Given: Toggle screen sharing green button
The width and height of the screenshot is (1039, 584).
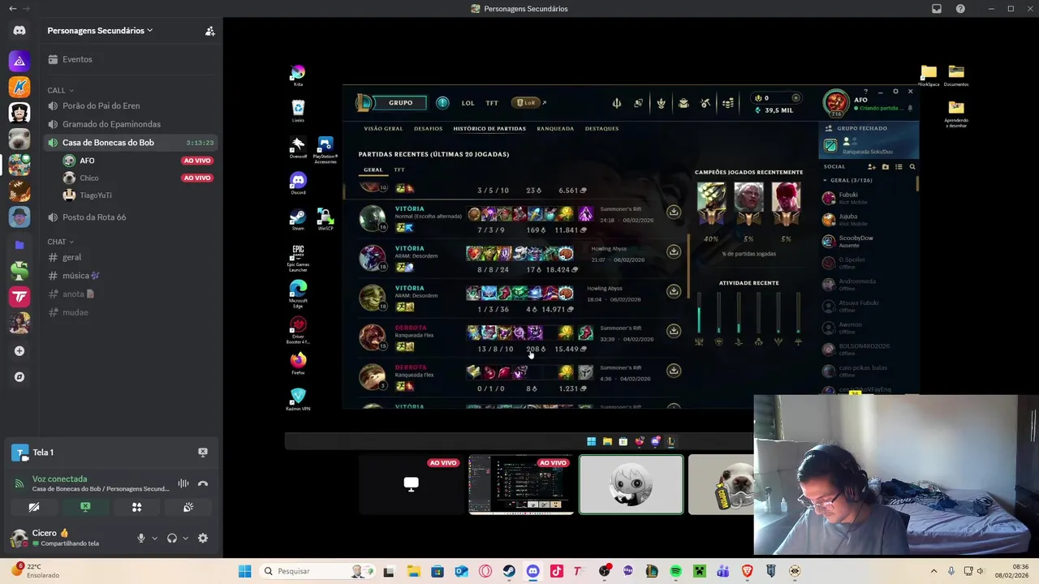Looking at the screenshot, I should pos(85,507).
